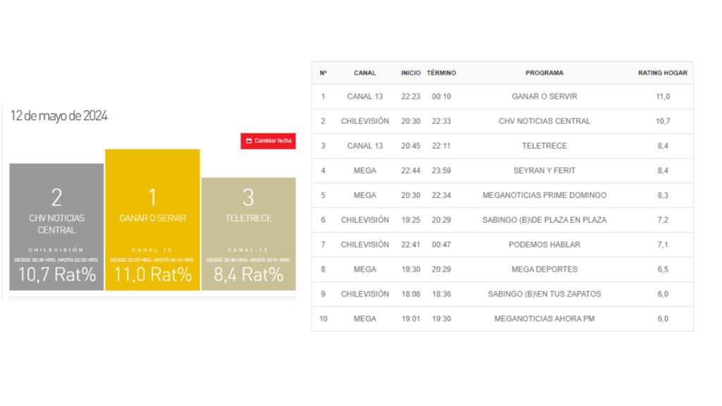Click end time 18:36 in the table
722x406 pixels.
(x=441, y=294)
